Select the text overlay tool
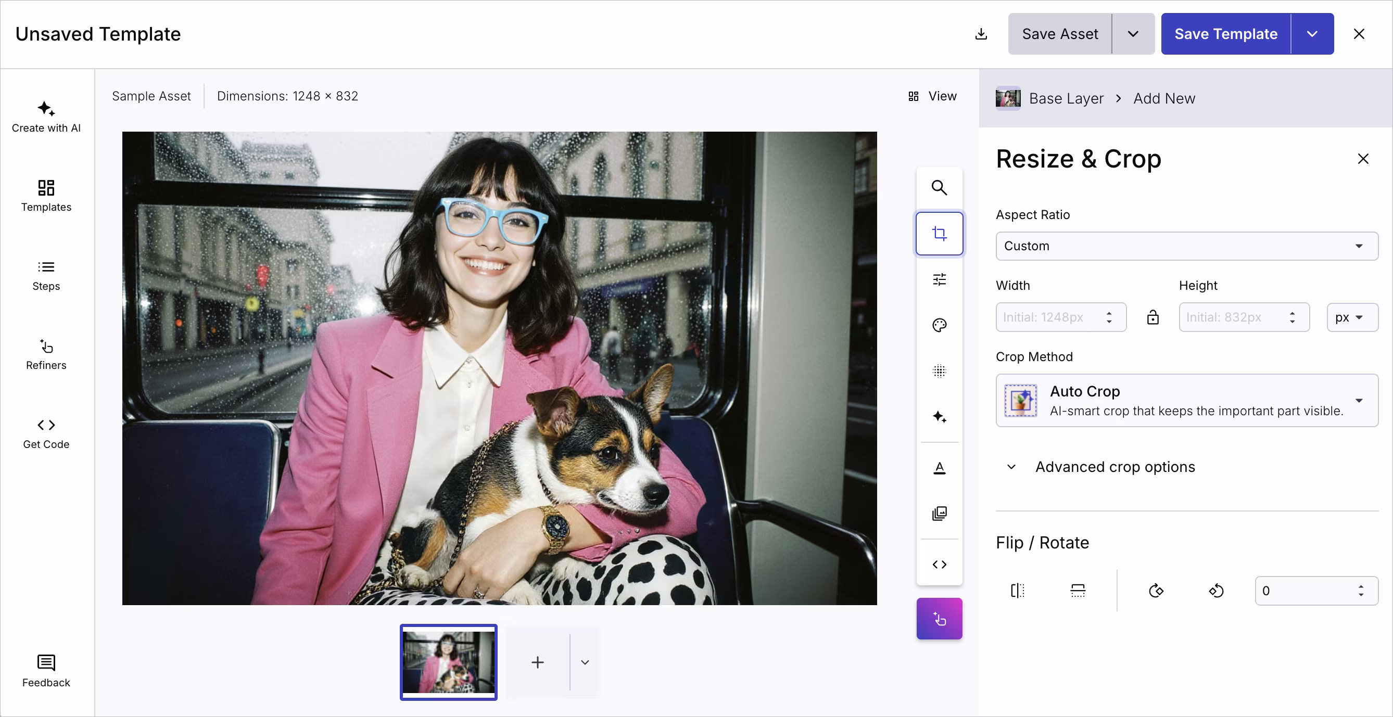The image size is (1393, 717). (x=939, y=468)
